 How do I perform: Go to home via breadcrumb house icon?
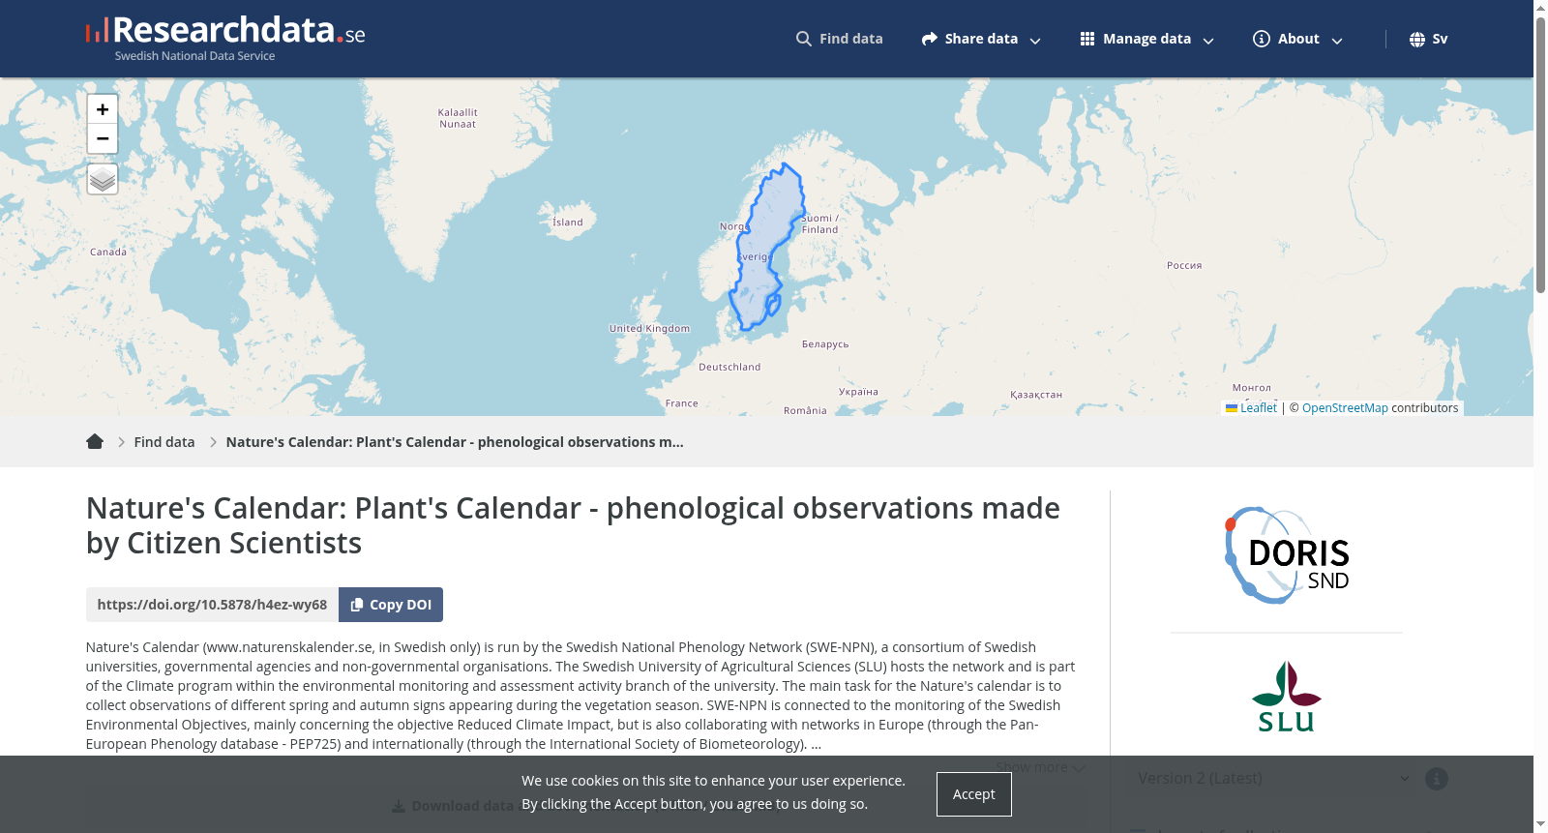click(x=95, y=441)
